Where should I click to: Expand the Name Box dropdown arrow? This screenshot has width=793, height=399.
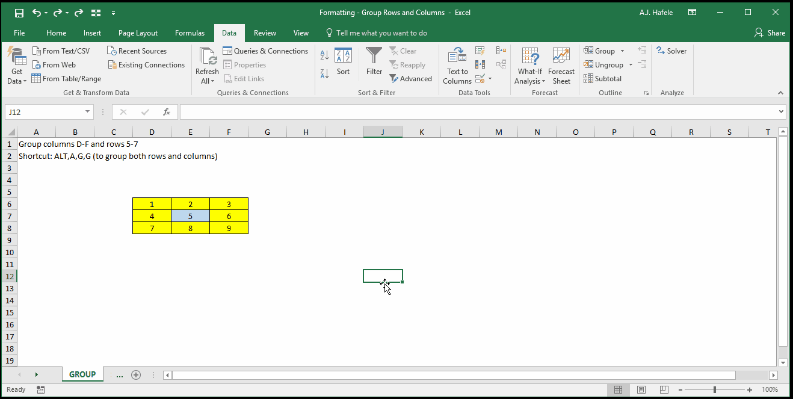88,112
